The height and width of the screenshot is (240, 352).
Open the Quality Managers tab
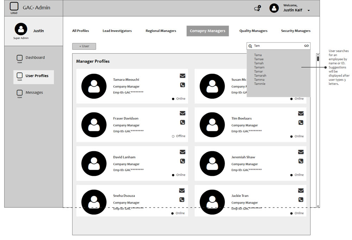pyautogui.click(x=253, y=31)
